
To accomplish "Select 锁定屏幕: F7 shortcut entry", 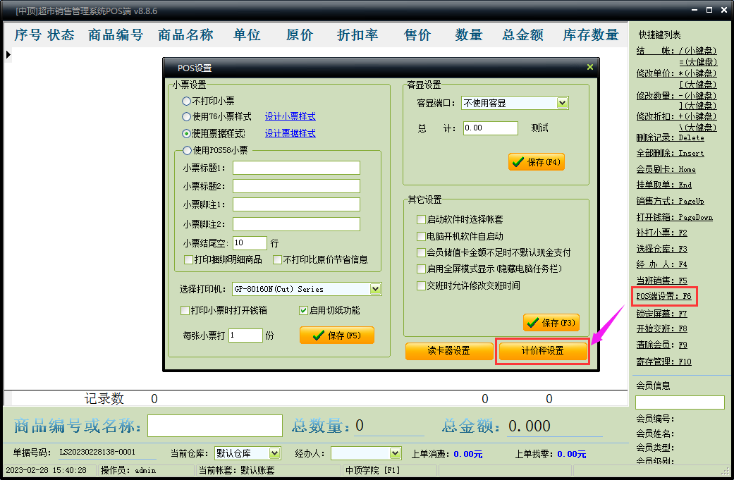I will click(x=662, y=314).
